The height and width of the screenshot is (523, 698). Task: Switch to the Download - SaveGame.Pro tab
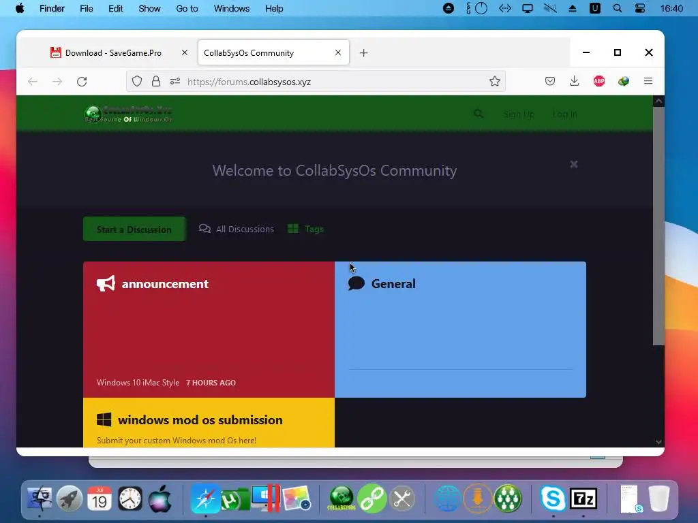point(113,53)
